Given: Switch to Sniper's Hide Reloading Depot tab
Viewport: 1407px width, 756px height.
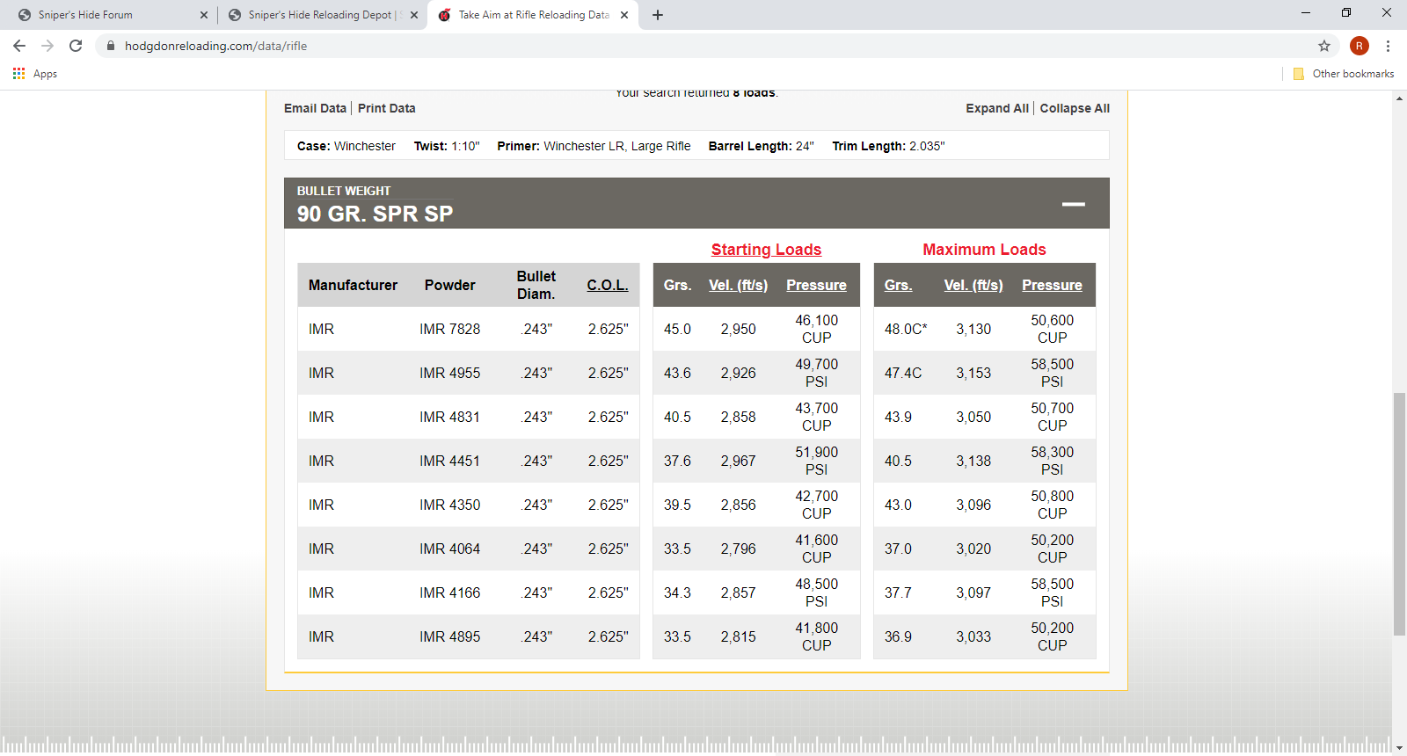Looking at the screenshot, I should (321, 15).
